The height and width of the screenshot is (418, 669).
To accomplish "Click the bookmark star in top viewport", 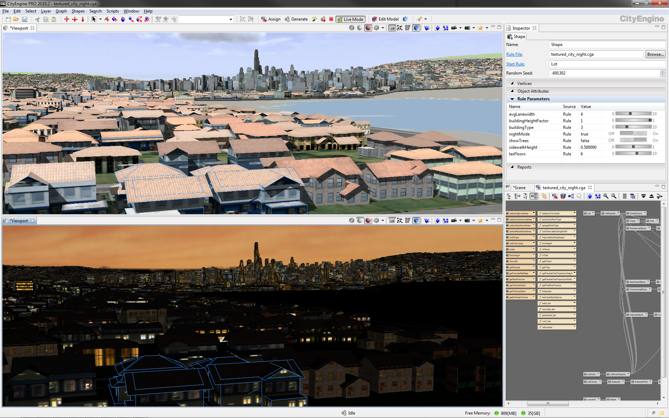I will tap(480, 28).
